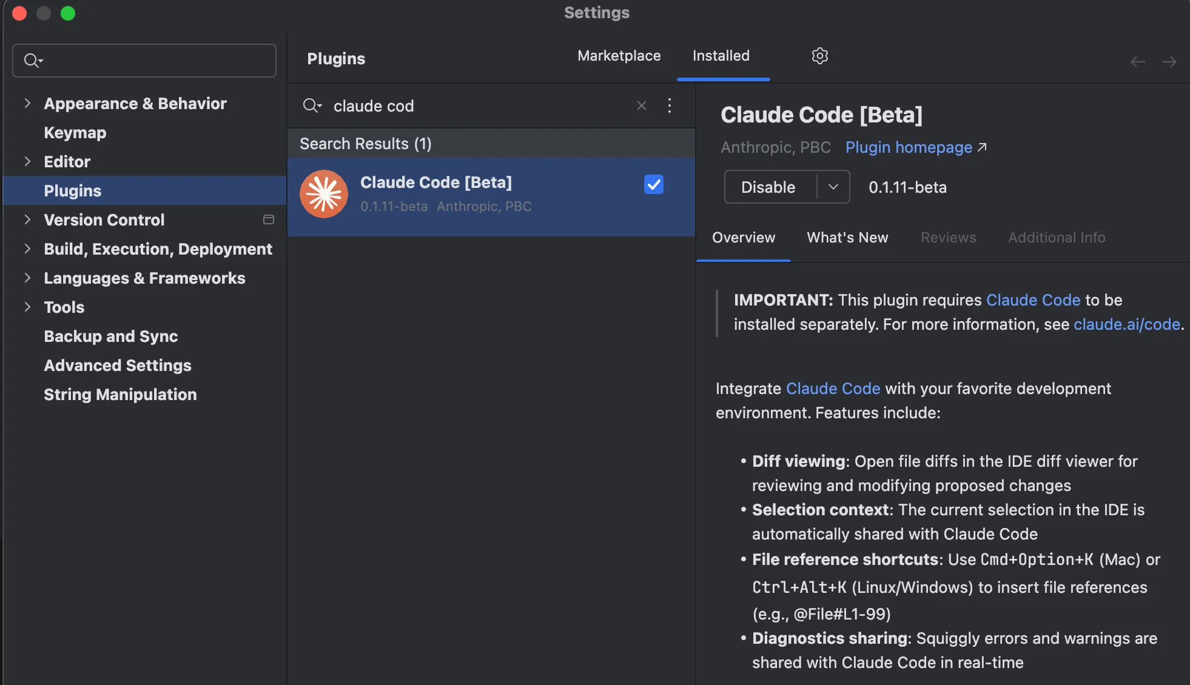Click the back navigation arrow
The image size is (1190, 685).
coord(1137,62)
